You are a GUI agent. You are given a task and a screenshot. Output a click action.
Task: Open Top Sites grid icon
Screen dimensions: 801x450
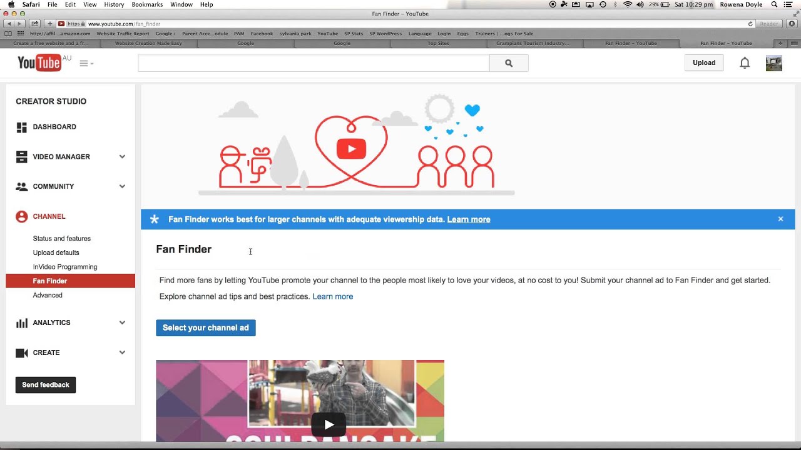coord(21,34)
